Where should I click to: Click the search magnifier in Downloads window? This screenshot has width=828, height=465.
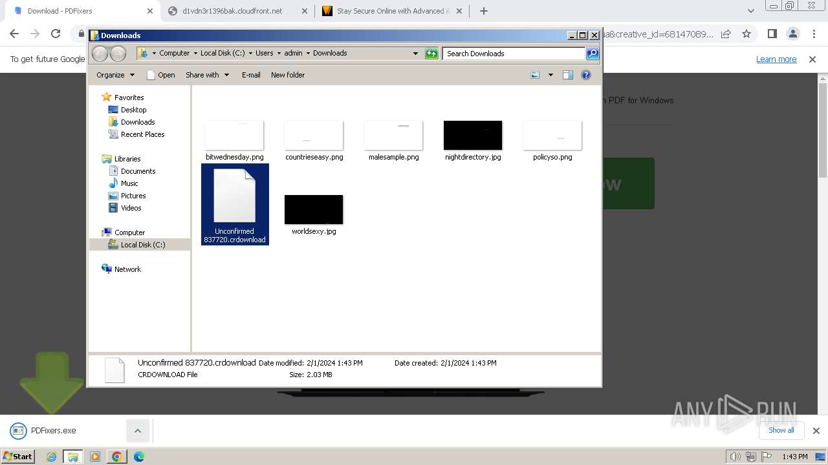593,54
